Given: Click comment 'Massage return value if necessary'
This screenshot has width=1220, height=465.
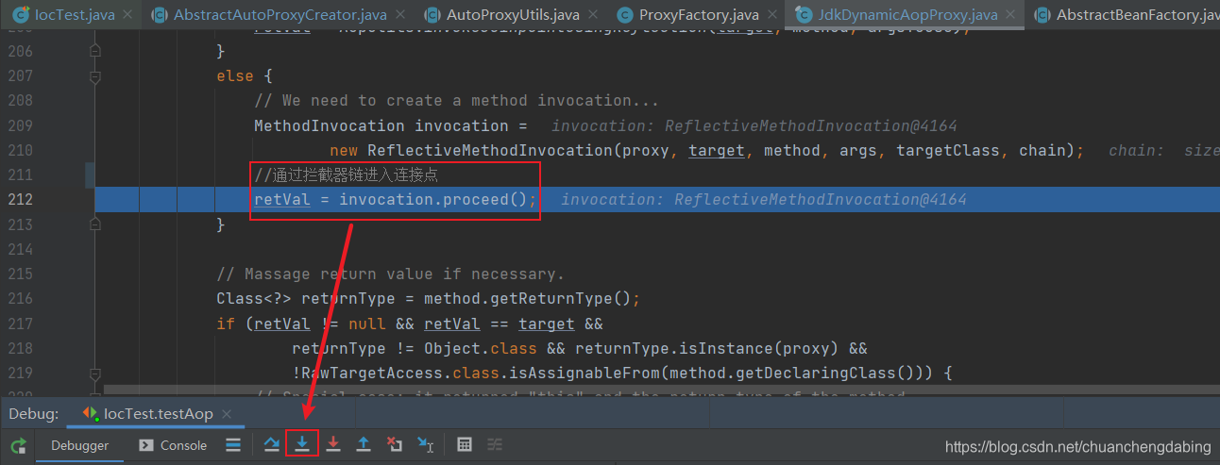Looking at the screenshot, I should click(x=390, y=274).
